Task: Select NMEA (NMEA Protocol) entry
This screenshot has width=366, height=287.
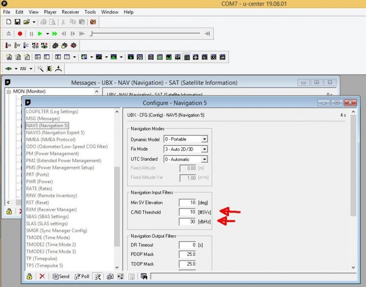Action: tap(51, 140)
